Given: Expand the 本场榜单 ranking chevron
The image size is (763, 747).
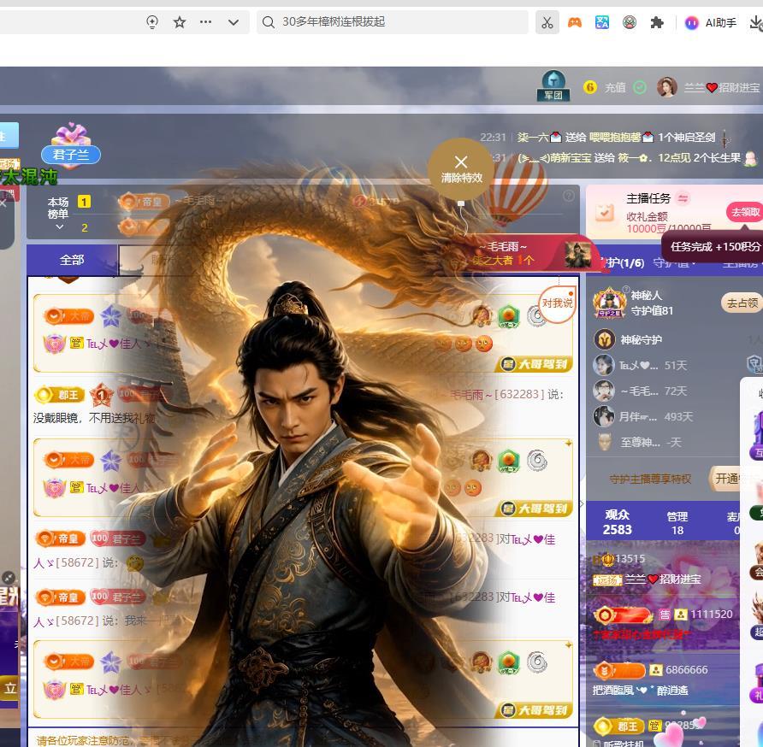Looking at the screenshot, I should (60, 227).
